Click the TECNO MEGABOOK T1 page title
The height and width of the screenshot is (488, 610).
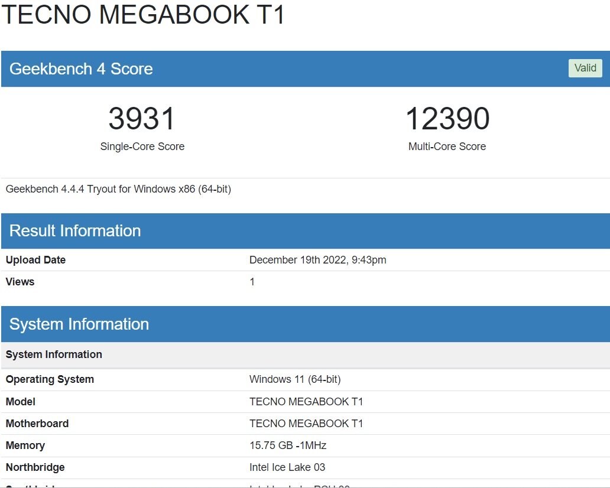143,15
